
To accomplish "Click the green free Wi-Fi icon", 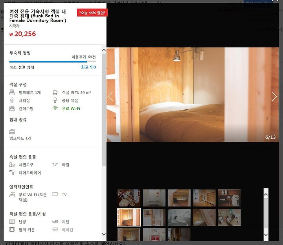I will [55, 108].
